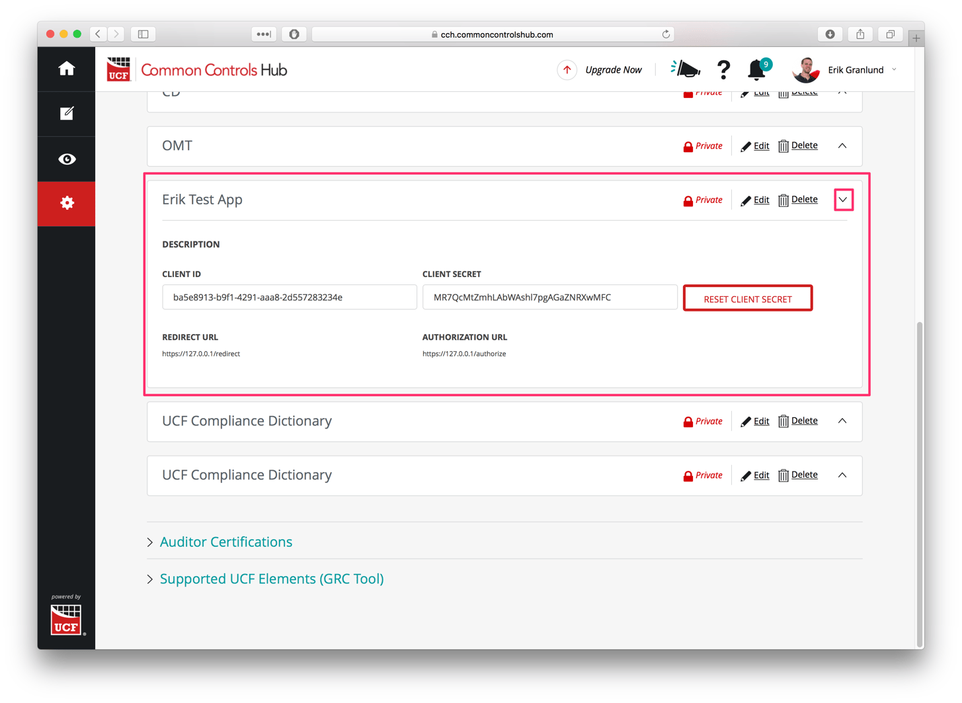Collapse the Erik Test App details
The image size is (962, 703).
(843, 200)
